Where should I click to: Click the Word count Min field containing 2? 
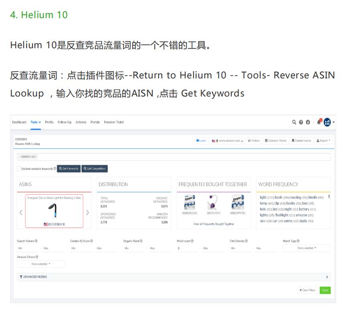click(188, 248)
